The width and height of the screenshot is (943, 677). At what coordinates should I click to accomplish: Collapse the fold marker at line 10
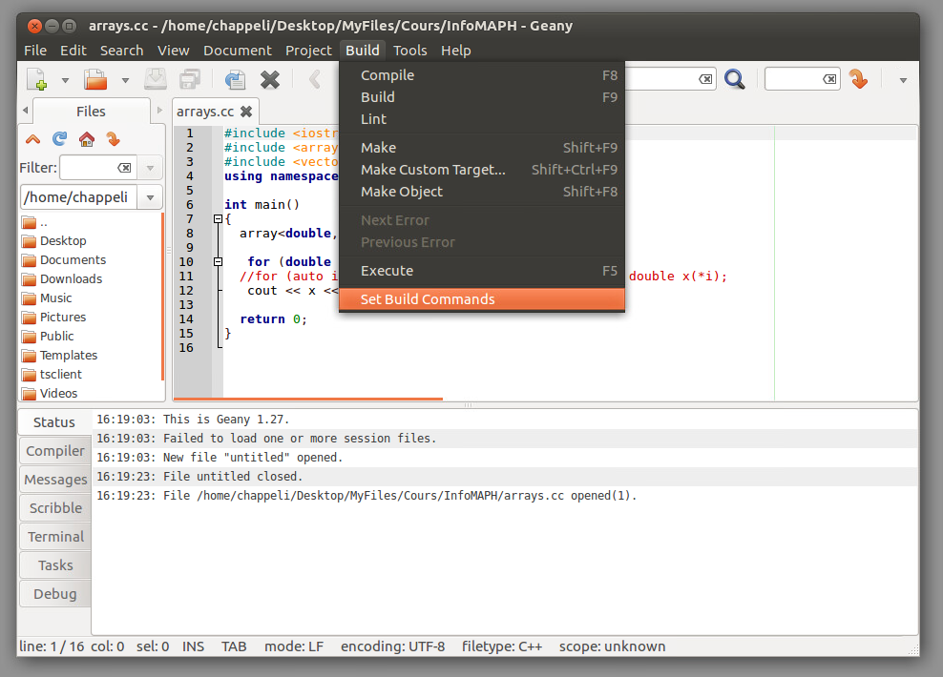tap(219, 262)
